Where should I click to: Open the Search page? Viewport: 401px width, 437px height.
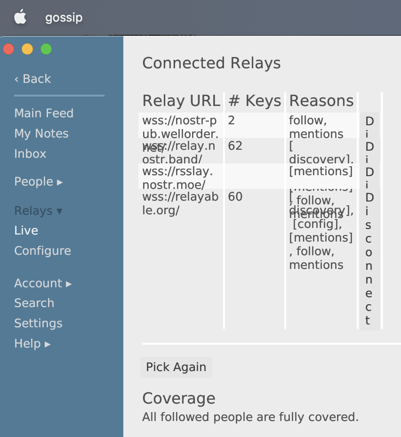(34, 303)
